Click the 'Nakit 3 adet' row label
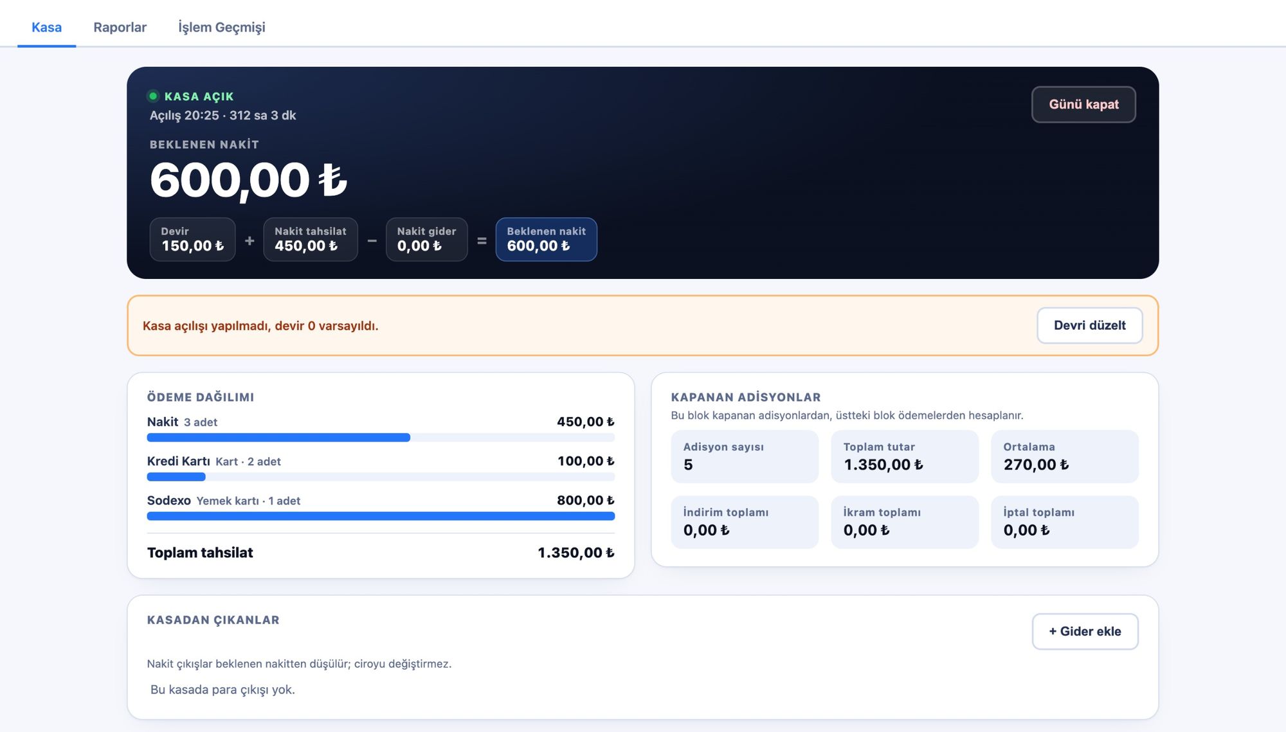The height and width of the screenshot is (732, 1286). pos(182,422)
